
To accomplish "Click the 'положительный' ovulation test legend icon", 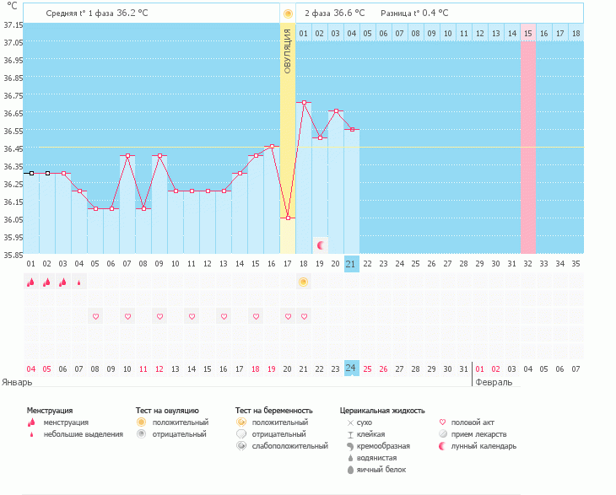I will [x=142, y=422].
